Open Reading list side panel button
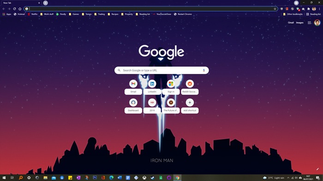 pos(313,14)
